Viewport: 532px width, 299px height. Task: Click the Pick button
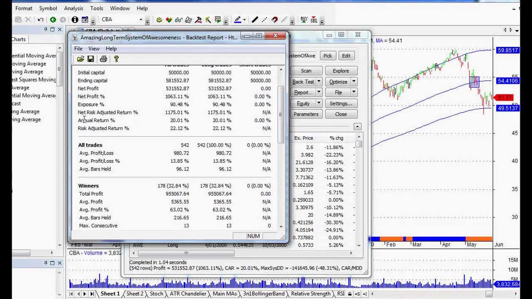(x=328, y=56)
